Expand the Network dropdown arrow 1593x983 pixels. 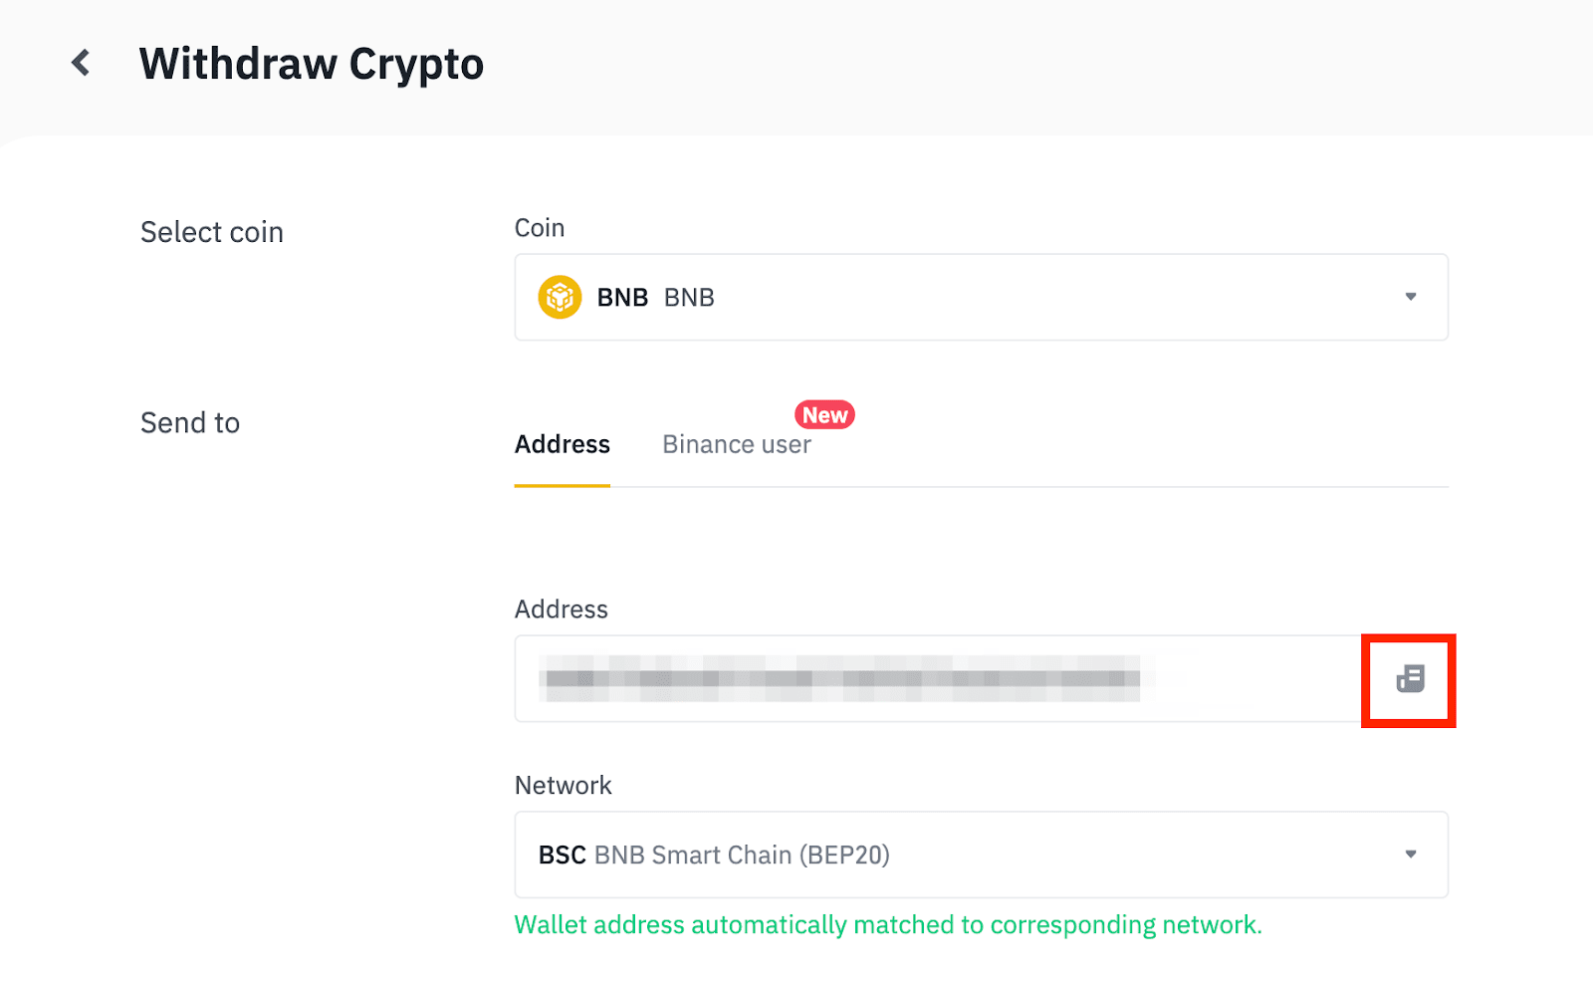(1410, 855)
